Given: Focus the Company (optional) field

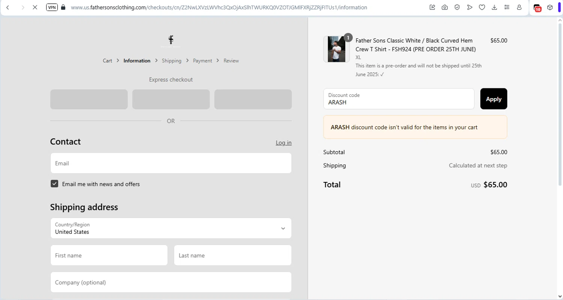Looking at the screenshot, I should [x=171, y=282].
